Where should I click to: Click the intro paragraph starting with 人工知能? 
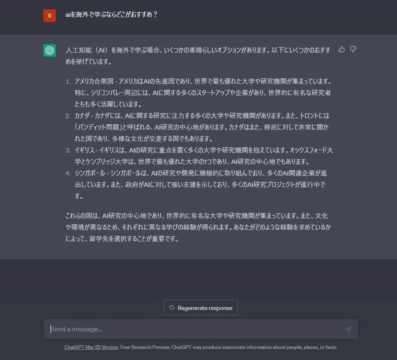tap(198, 56)
